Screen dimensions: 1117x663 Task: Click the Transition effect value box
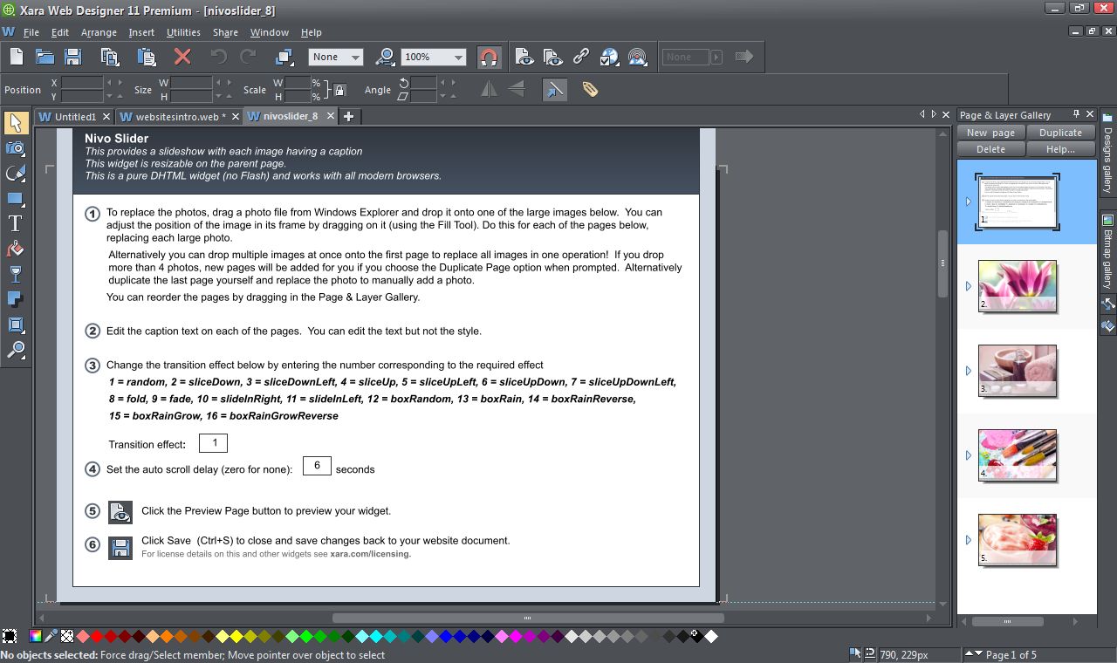[214, 443]
